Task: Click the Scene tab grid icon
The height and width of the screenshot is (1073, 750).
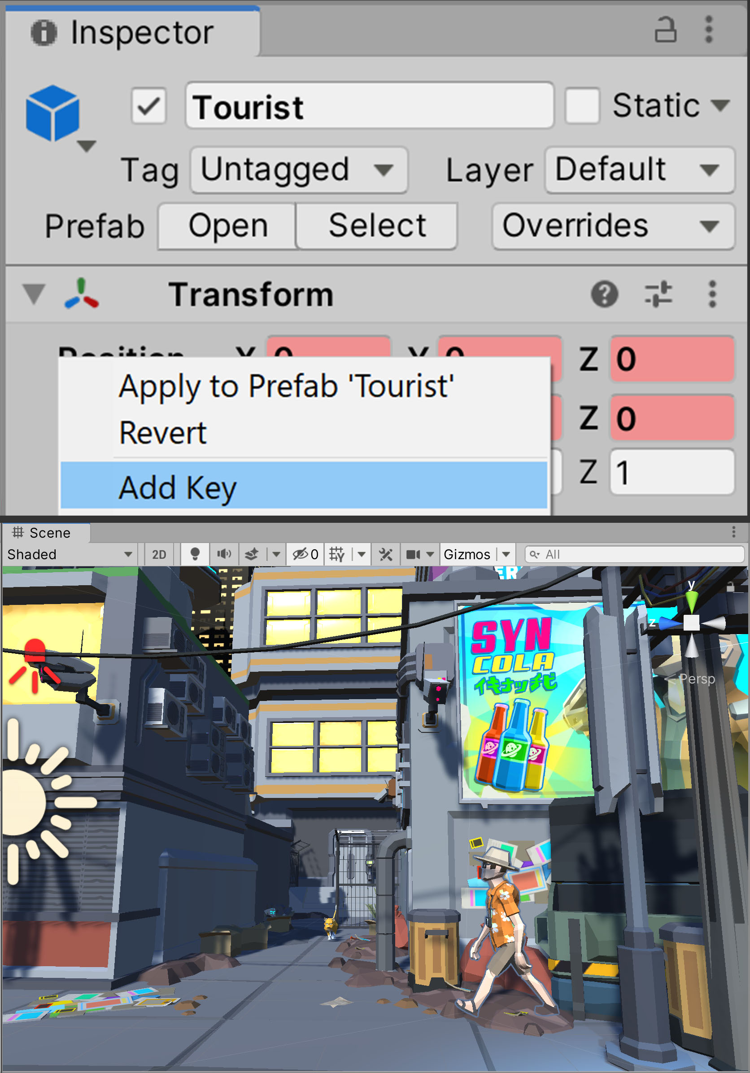Action: click(18, 532)
